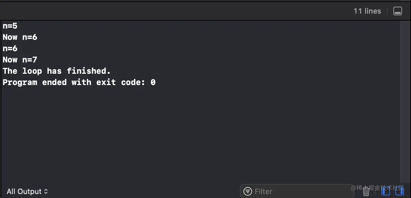Viewport: 411px width, 198px height.
Task: Click the 11 lines counter
Action: tap(367, 11)
